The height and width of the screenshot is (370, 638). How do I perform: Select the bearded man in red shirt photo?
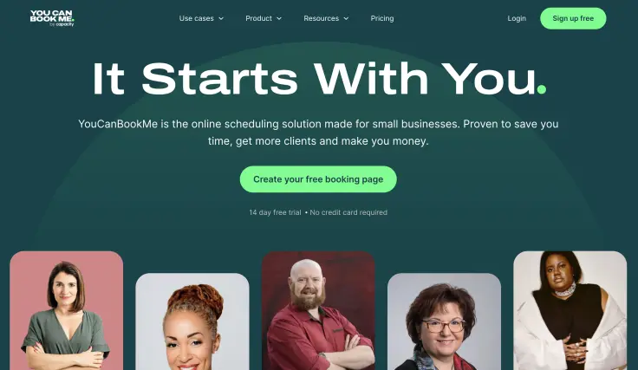click(318, 310)
